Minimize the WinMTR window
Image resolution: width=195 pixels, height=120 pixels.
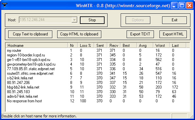click(x=174, y=6)
